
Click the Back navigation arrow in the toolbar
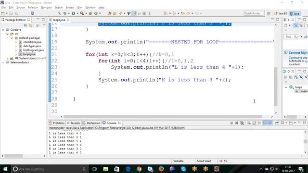pos(188,13)
